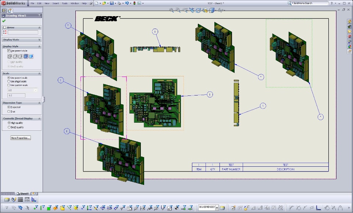Click the Color Display Mode icon
353x213 pixels.
click(34, 199)
